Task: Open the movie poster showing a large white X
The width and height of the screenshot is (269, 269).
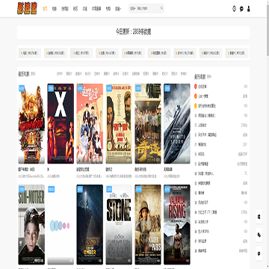Action: (x=61, y=123)
